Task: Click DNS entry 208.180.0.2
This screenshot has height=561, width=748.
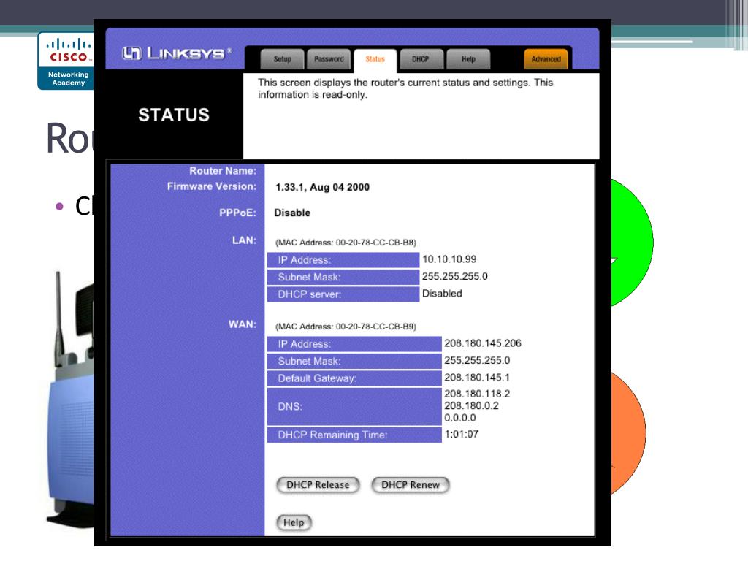Action: 471,405
